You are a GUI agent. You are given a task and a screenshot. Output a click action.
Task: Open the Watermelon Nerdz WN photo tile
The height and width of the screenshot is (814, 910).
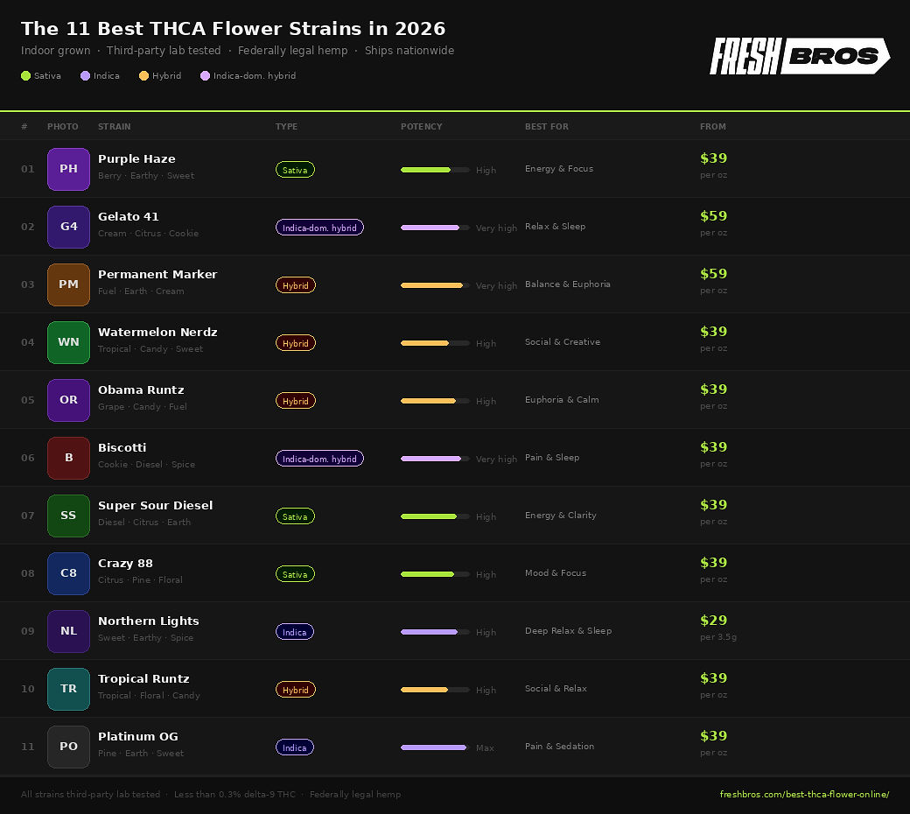(x=68, y=342)
